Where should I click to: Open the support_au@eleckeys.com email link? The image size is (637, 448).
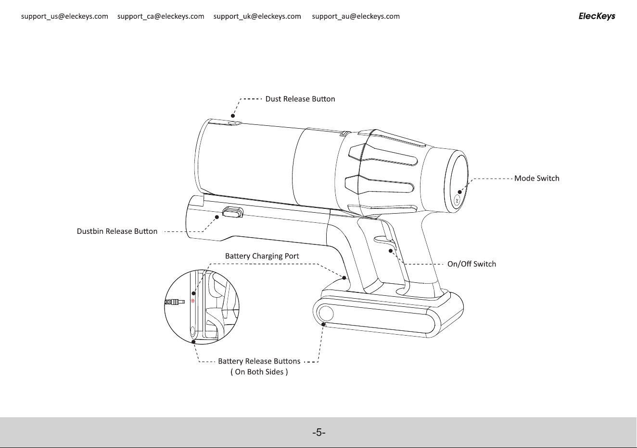(x=356, y=16)
